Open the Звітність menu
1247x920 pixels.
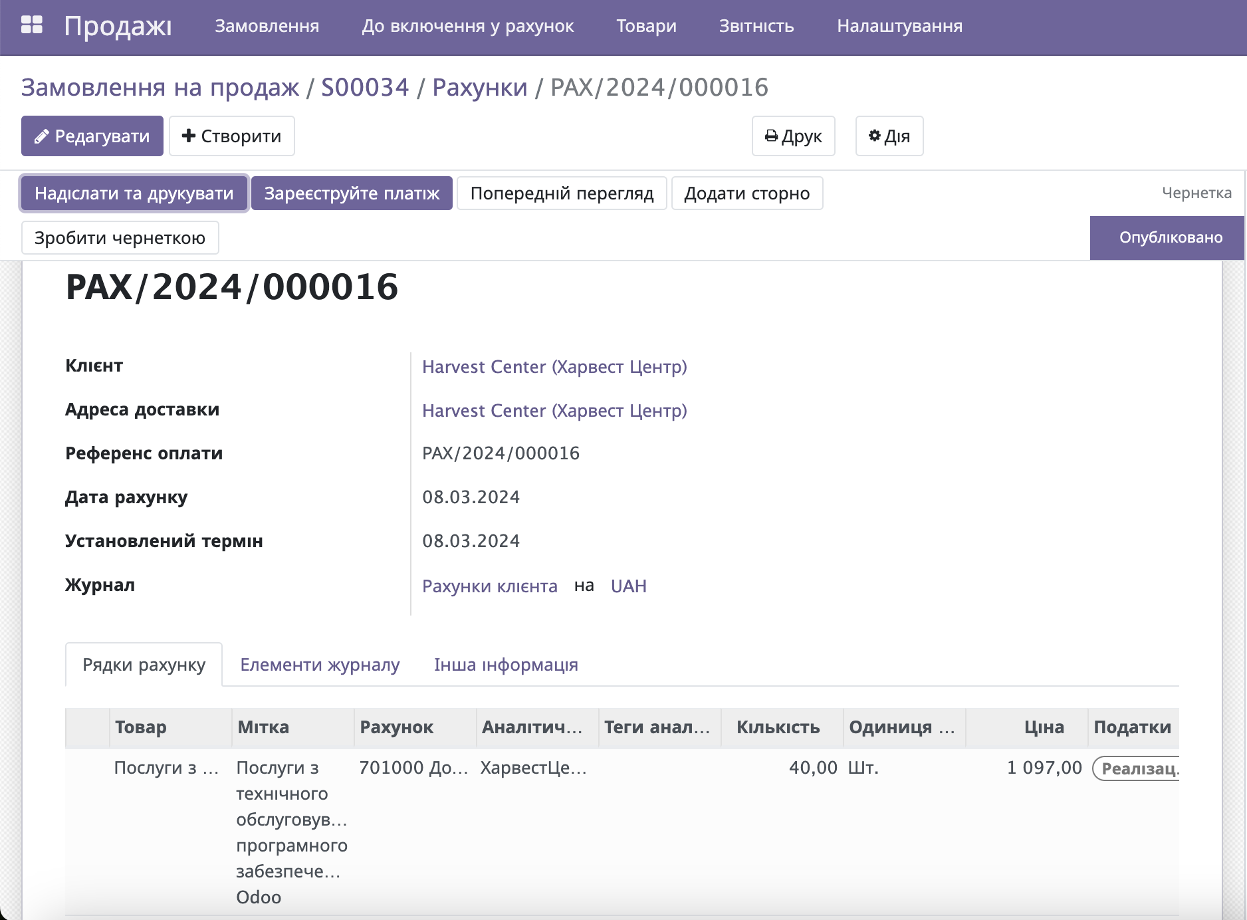coord(756,26)
